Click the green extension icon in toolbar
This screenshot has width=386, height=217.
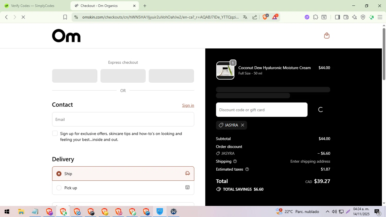click(371, 17)
